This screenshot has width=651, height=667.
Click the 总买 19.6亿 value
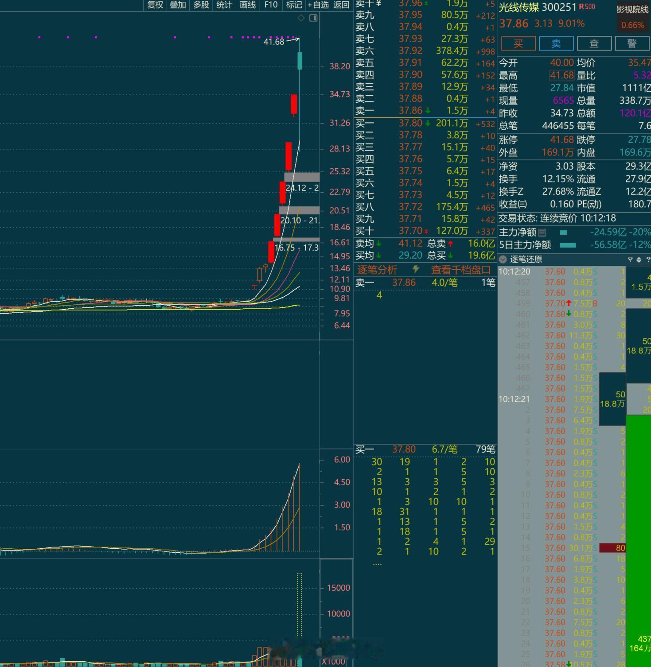point(481,256)
